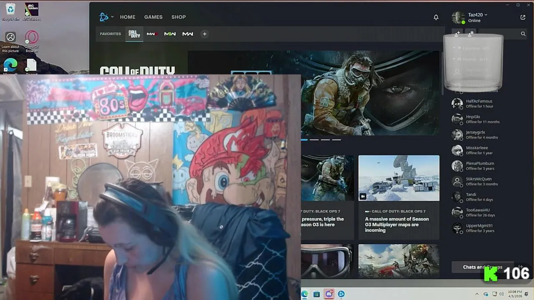Expand the chevron beside the Battle.net logo

click(112, 17)
